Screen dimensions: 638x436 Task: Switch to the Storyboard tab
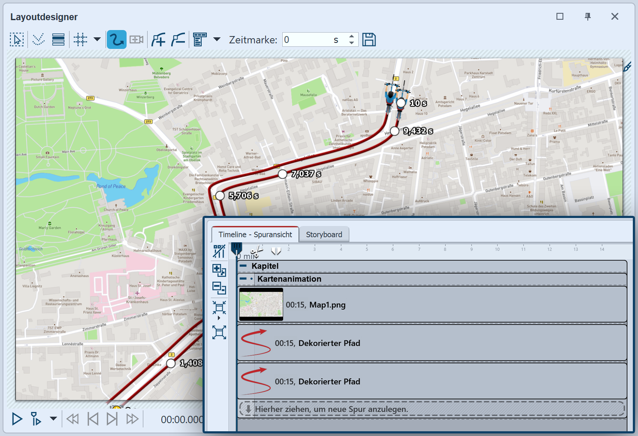(324, 235)
